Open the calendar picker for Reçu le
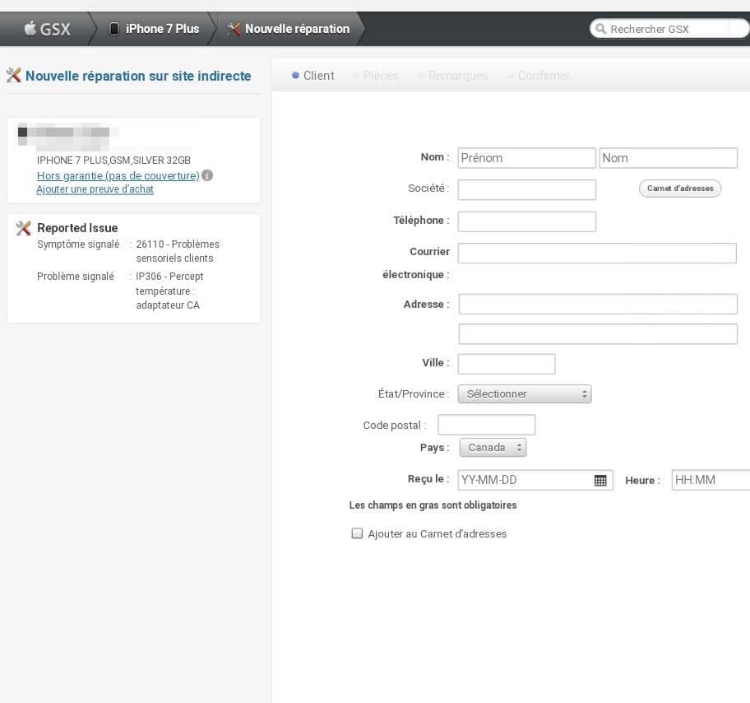Viewport: 750px width, 703px height. pyautogui.click(x=600, y=481)
